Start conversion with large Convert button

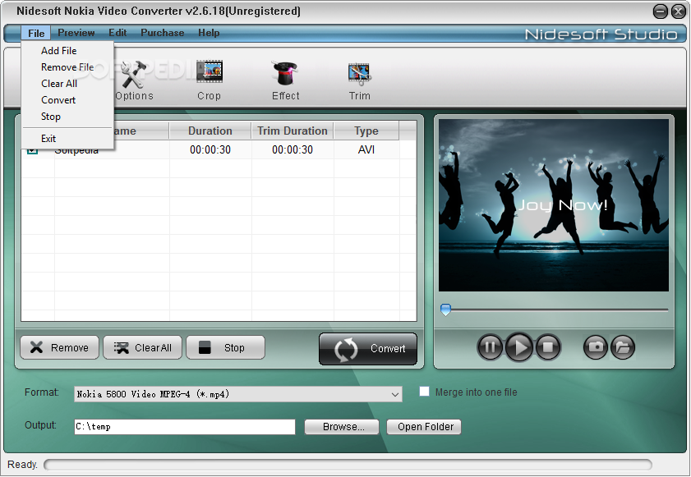click(x=368, y=349)
